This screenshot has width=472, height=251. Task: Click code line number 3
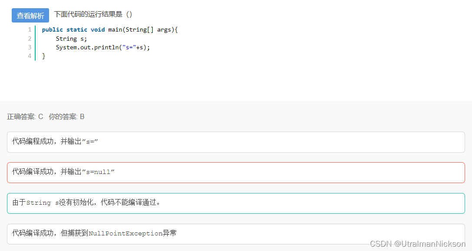point(30,47)
